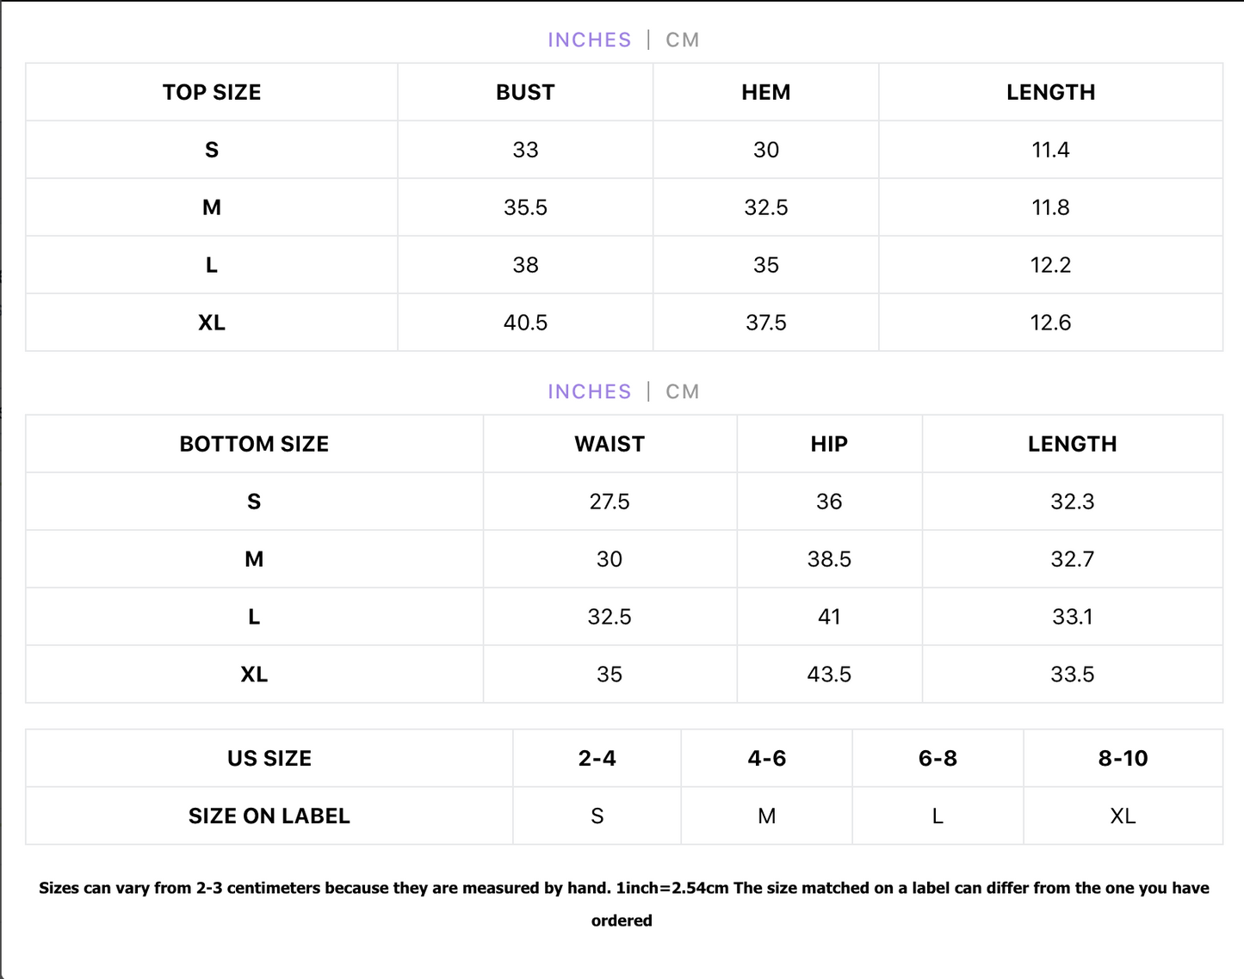Switch the bottom size chart to CM
1244x979 pixels.
pyautogui.click(x=682, y=392)
